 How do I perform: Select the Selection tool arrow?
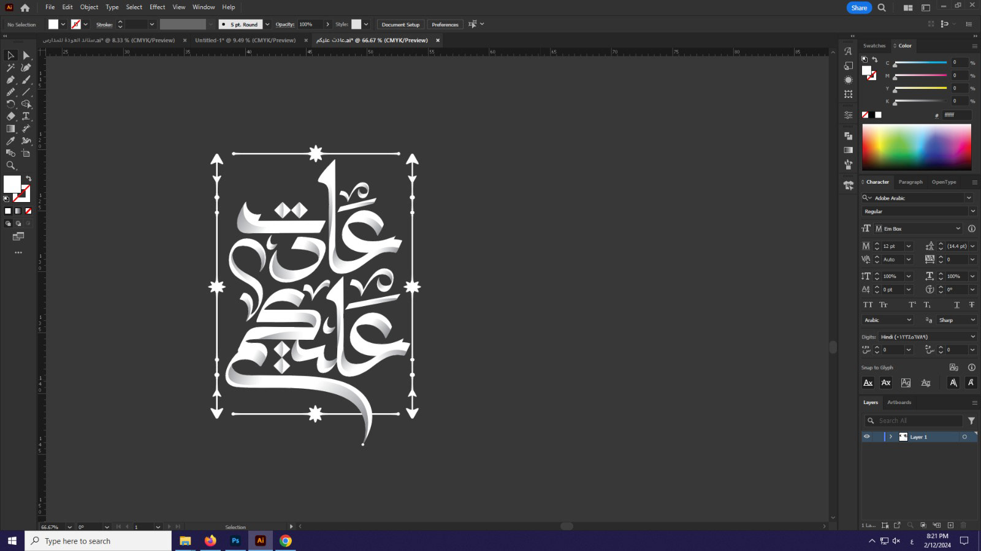pyautogui.click(x=10, y=55)
